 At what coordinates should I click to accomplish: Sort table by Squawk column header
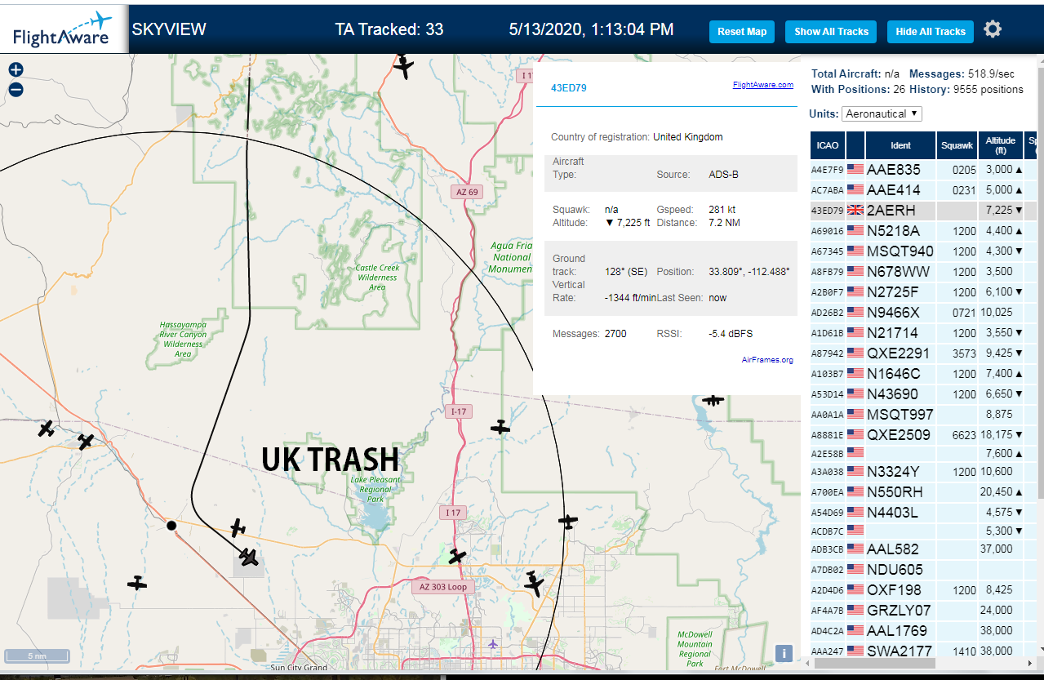pos(957,145)
